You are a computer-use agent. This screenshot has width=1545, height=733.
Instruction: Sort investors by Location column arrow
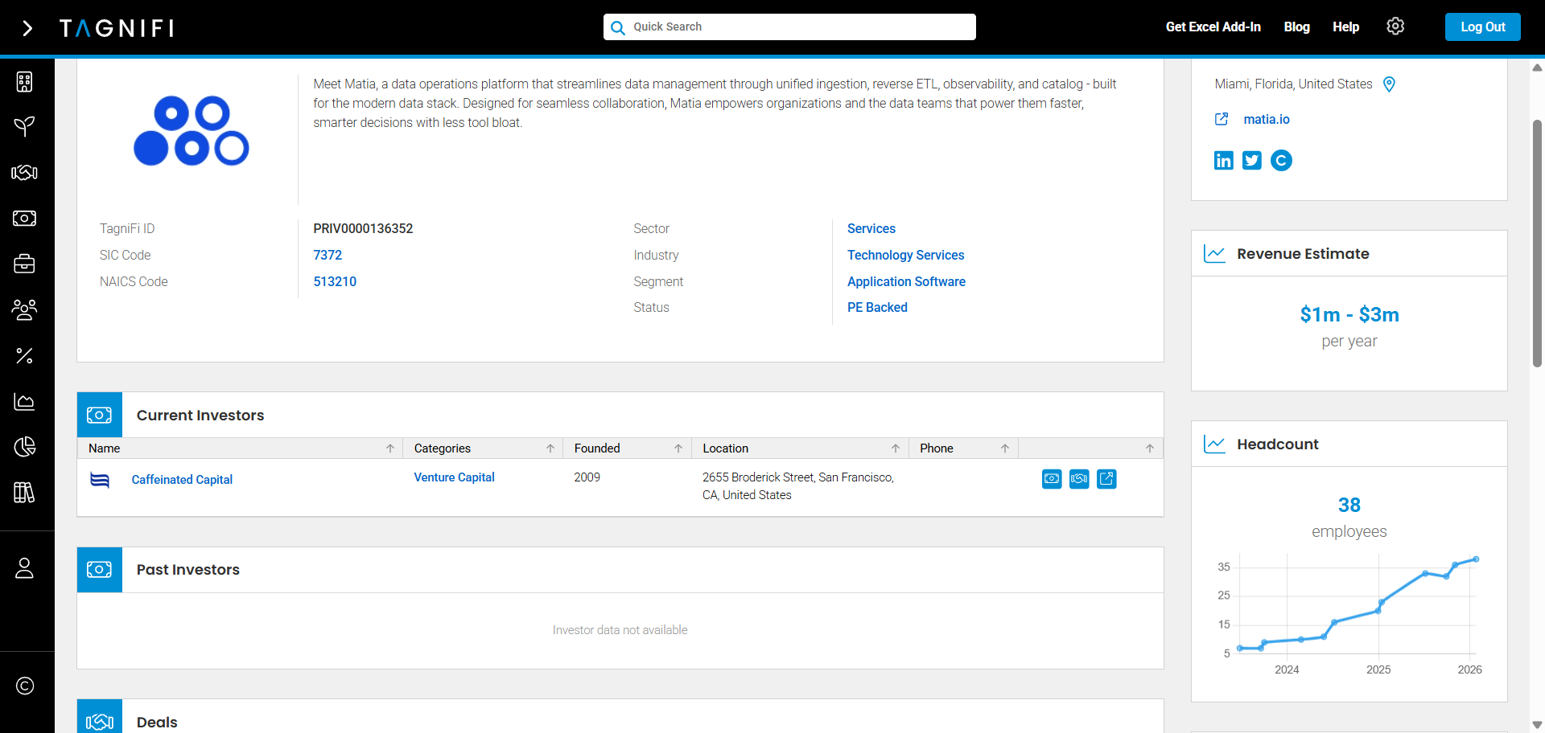896,448
